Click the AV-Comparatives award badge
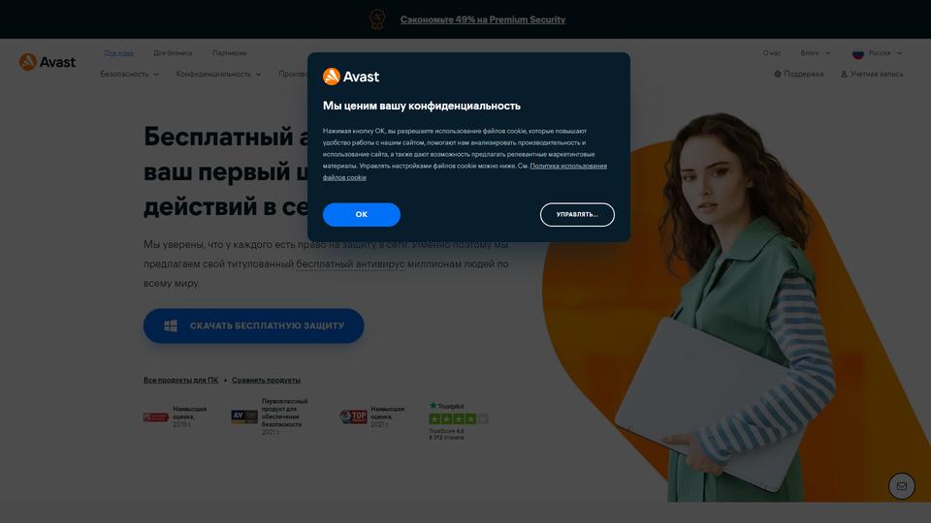 tap(244, 416)
